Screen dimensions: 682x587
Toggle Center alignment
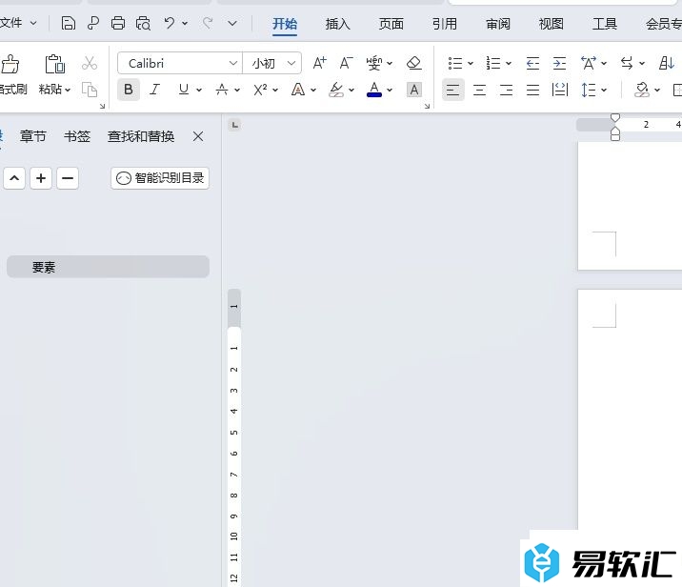pos(479,91)
